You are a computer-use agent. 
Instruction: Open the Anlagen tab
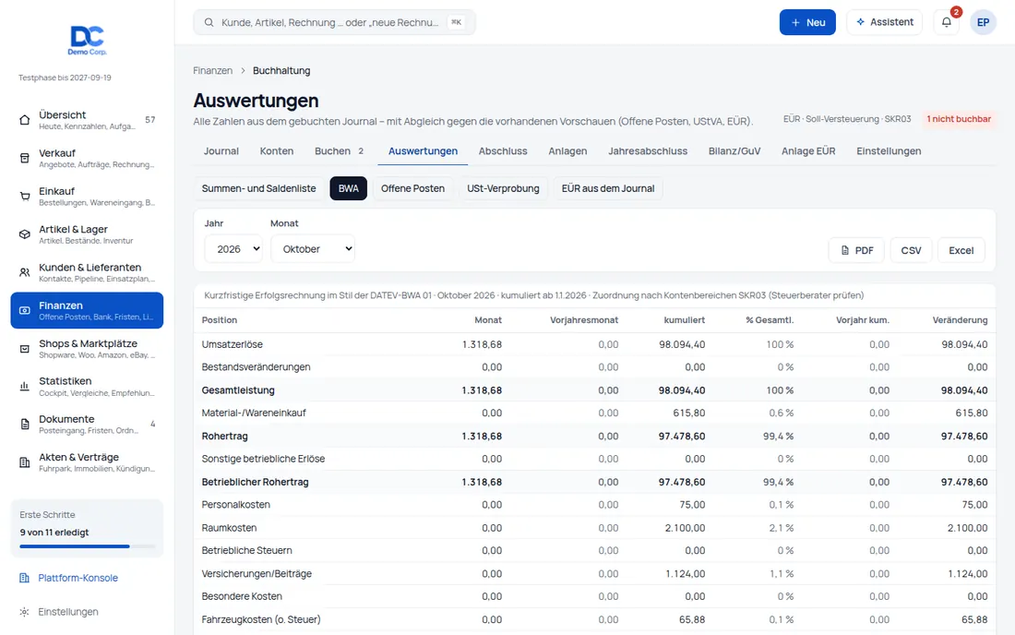click(x=567, y=150)
